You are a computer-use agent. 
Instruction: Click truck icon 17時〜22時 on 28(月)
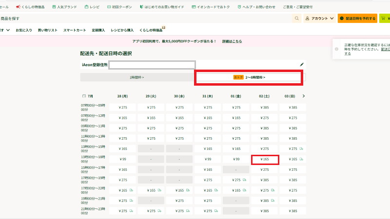(x=131, y=190)
